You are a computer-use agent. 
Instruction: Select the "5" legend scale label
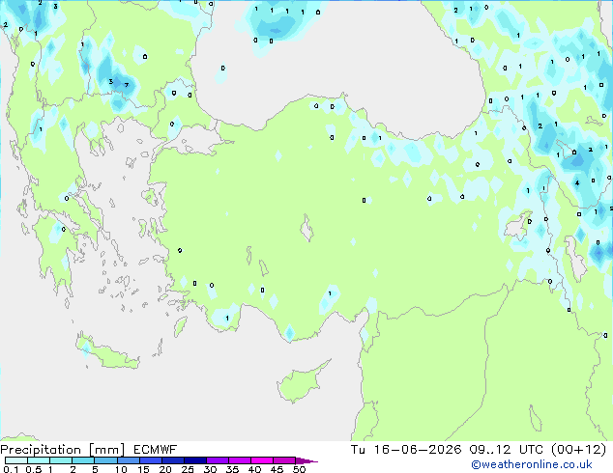[x=95, y=469]
